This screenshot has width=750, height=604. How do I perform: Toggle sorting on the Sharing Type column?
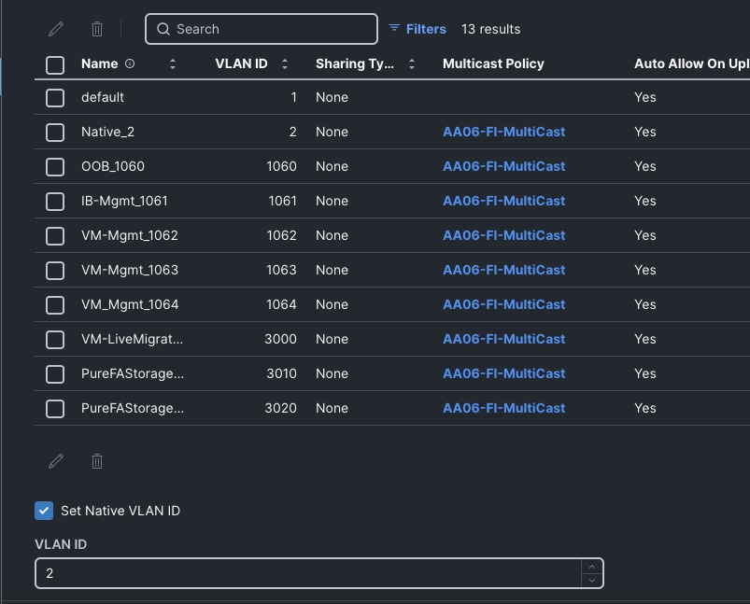point(411,63)
